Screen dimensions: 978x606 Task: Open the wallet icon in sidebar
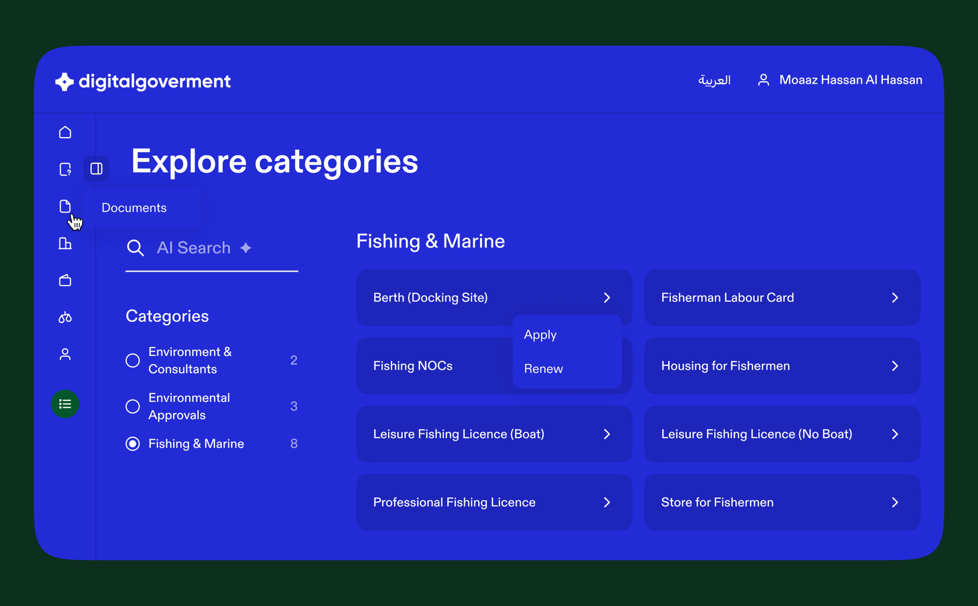click(x=65, y=280)
